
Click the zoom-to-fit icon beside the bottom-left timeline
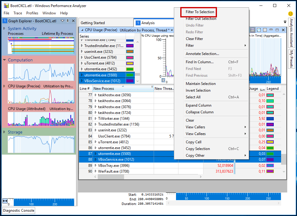[5, 201]
